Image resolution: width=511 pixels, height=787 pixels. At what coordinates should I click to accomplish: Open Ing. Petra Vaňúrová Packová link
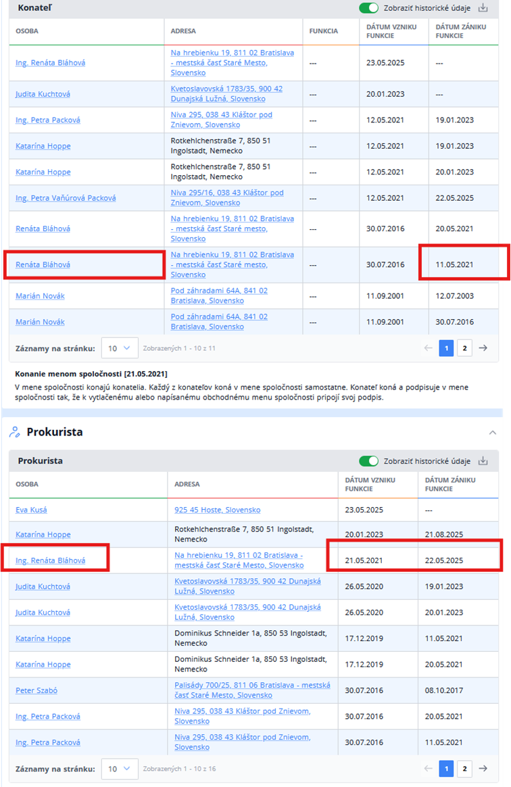66,197
